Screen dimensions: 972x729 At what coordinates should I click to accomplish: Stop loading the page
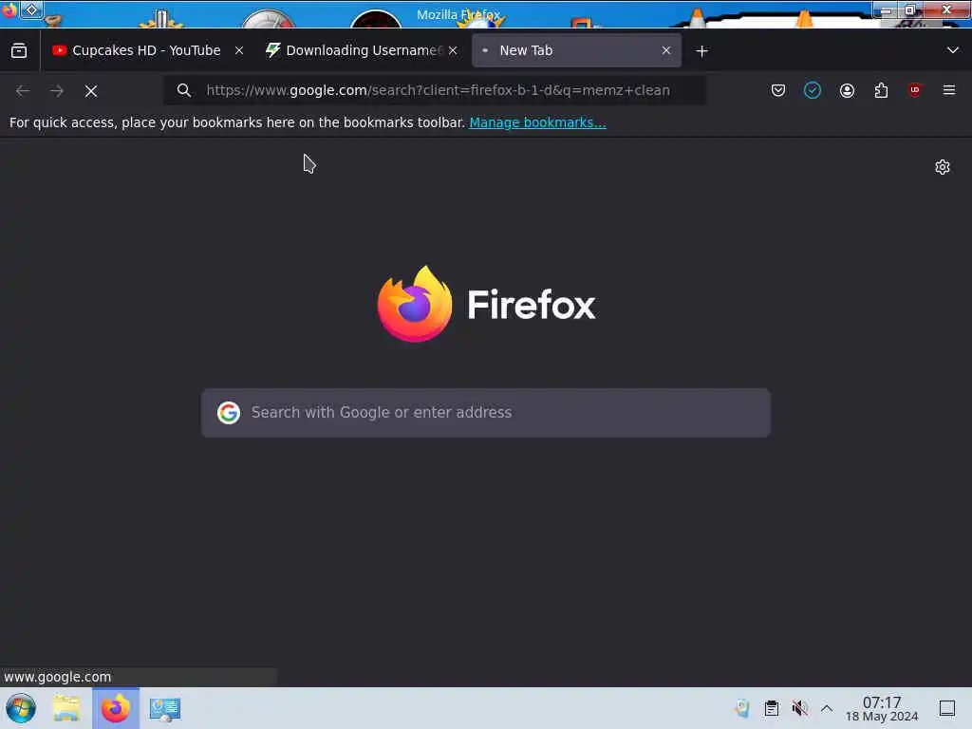pos(91,91)
